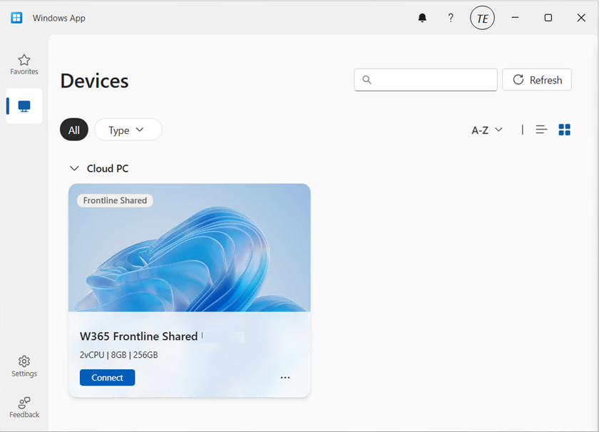Viewport: 599px width, 432px height.
Task: Open the A-Z sort dropdown
Action: [x=487, y=130]
